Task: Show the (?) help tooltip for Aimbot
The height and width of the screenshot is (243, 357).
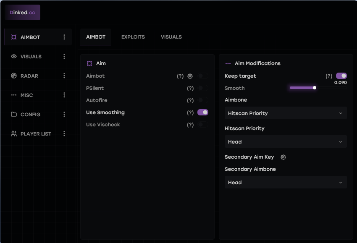Action: point(180,76)
